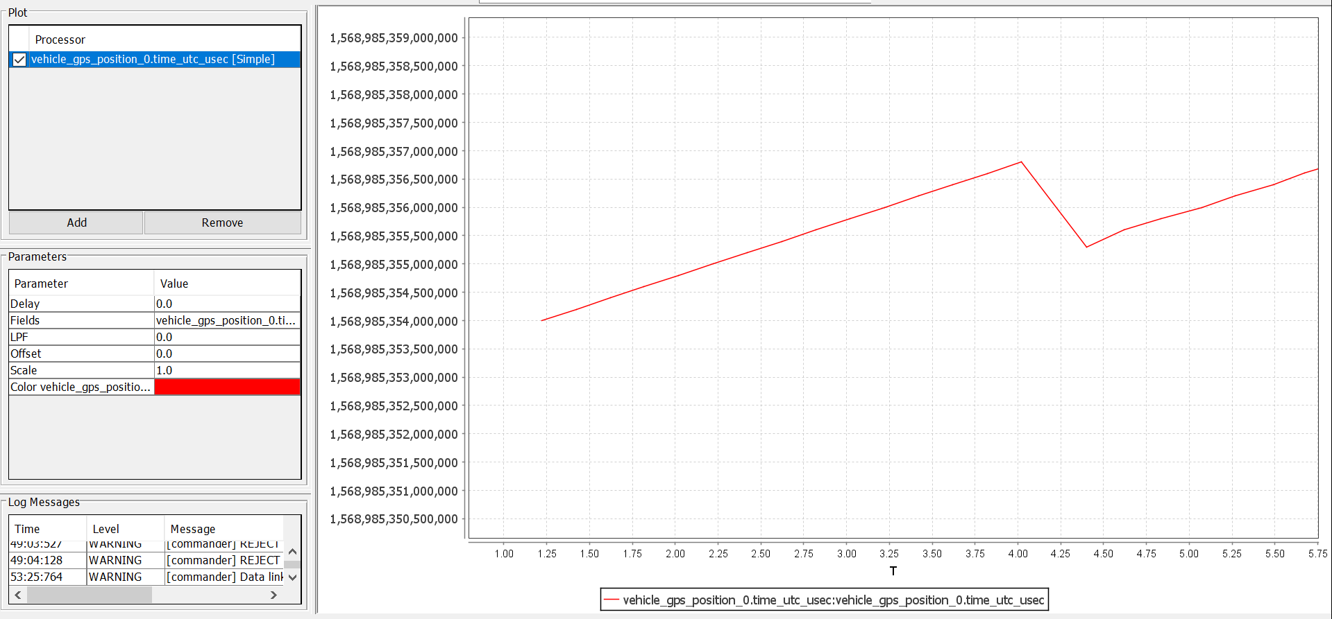Select the vehicle_gps_position_0.time_utc_usec [Simple] processor row
This screenshot has width=1332, height=619.
point(155,60)
